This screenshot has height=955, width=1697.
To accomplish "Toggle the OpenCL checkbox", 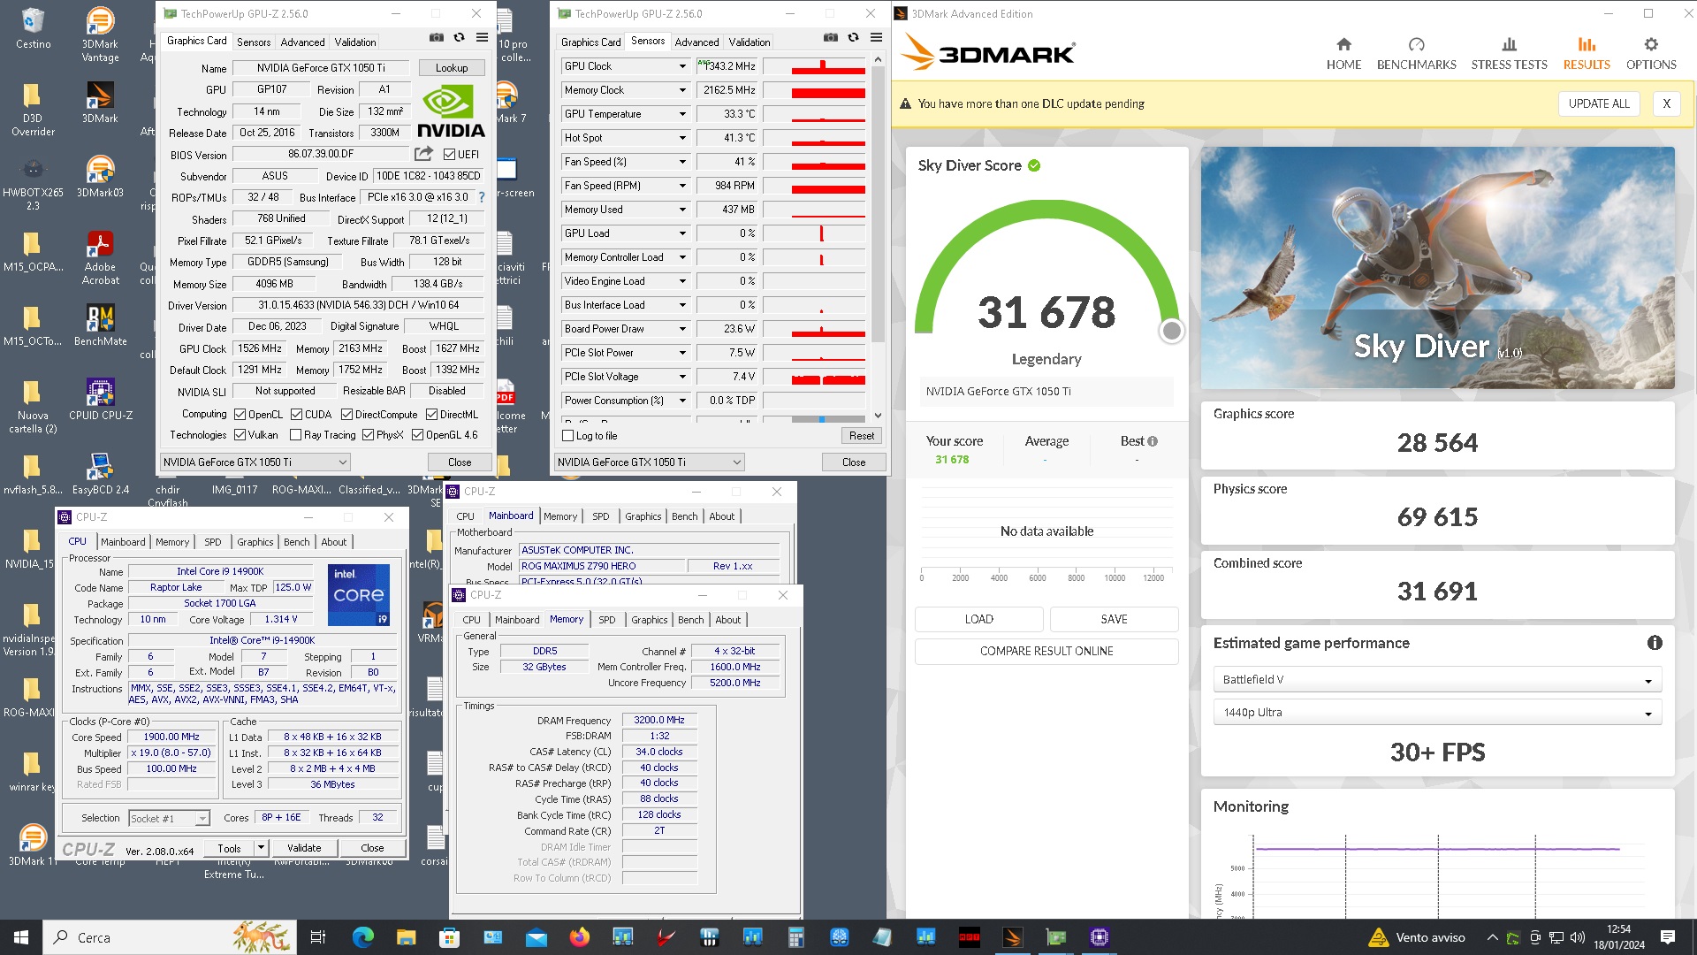I will click(x=240, y=415).
